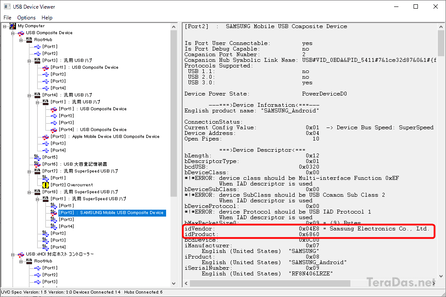This screenshot has height=297, width=446.
Task: Click the up arrow of the details pane scrollbar
Action: pyautogui.click(x=441, y=27)
